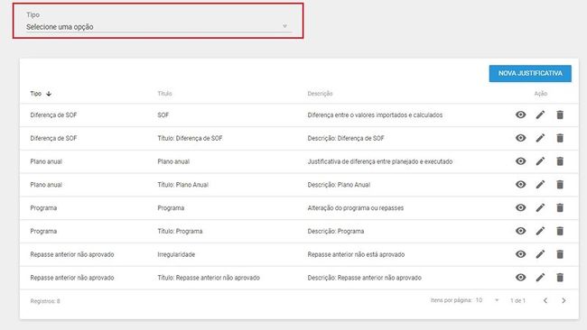Delete the 'Título: Diferença de SOF' row

point(560,138)
